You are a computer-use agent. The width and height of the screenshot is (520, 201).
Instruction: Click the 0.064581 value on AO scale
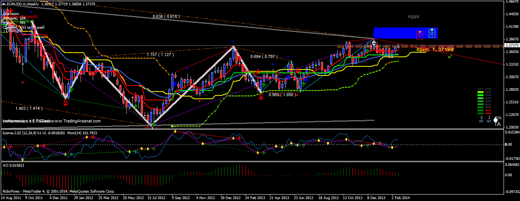(x=512, y=164)
